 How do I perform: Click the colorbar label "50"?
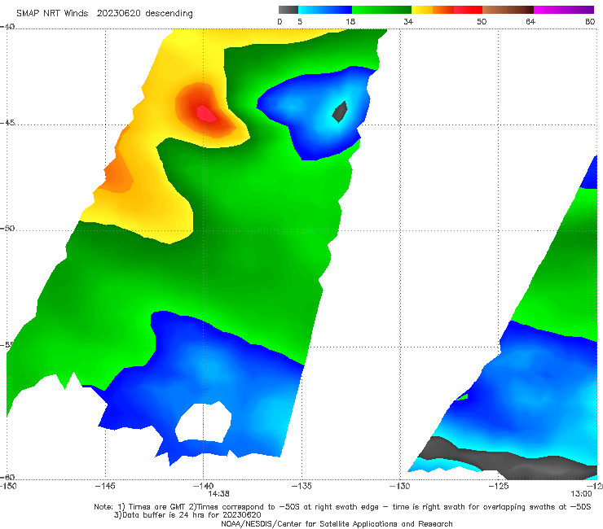coord(482,22)
